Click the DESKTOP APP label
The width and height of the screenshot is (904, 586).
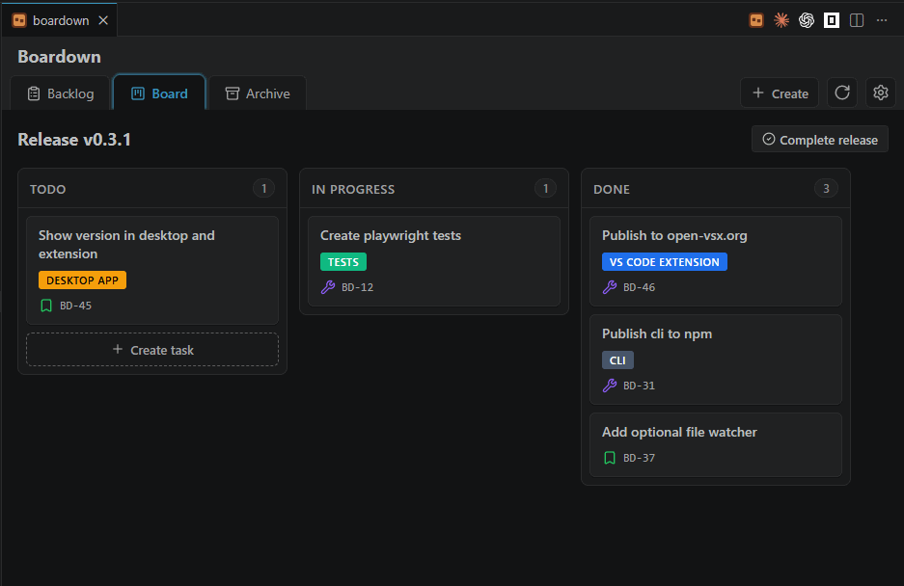point(82,280)
